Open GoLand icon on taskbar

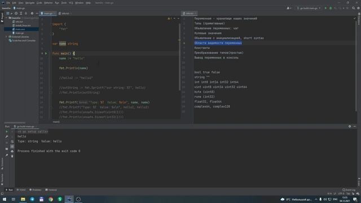pos(69,199)
